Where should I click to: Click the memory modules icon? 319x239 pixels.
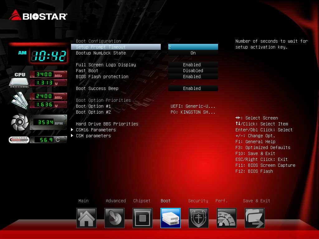[20, 101]
